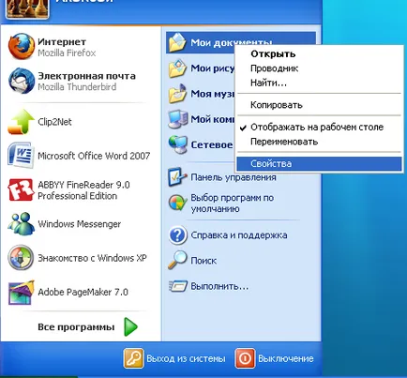407x378 pixels.
Task: Expand Все программы with the green arrow
Action: tap(130, 327)
